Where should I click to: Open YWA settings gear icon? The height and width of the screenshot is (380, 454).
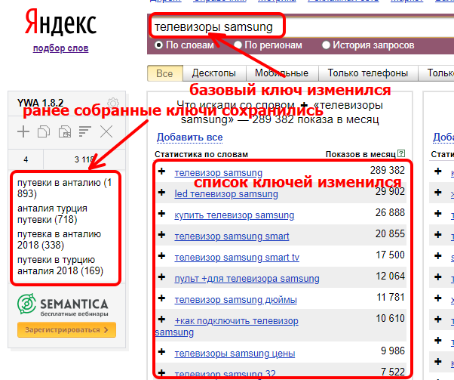click(x=113, y=103)
